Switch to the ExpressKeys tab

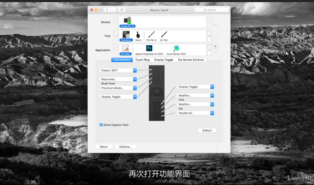pyautogui.click(x=122, y=60)
